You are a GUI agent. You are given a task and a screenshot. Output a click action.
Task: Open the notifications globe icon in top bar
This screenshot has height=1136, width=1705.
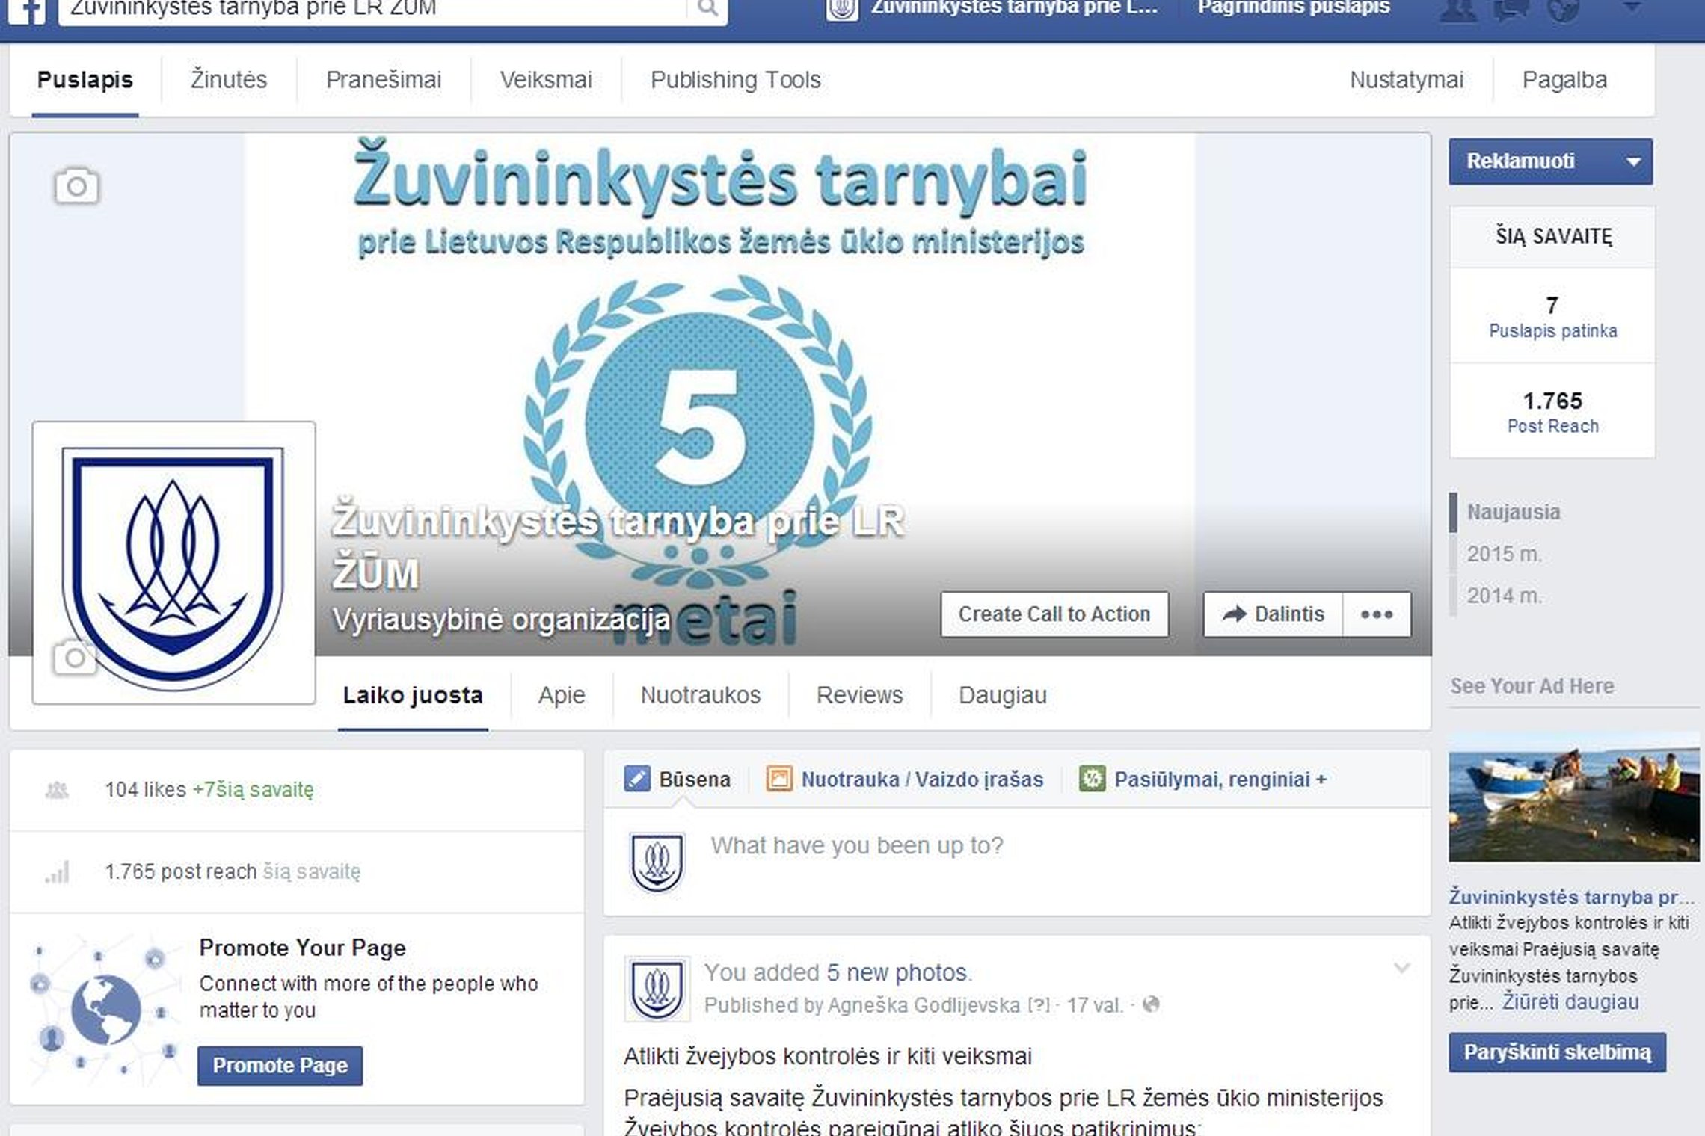[1563, 10]
